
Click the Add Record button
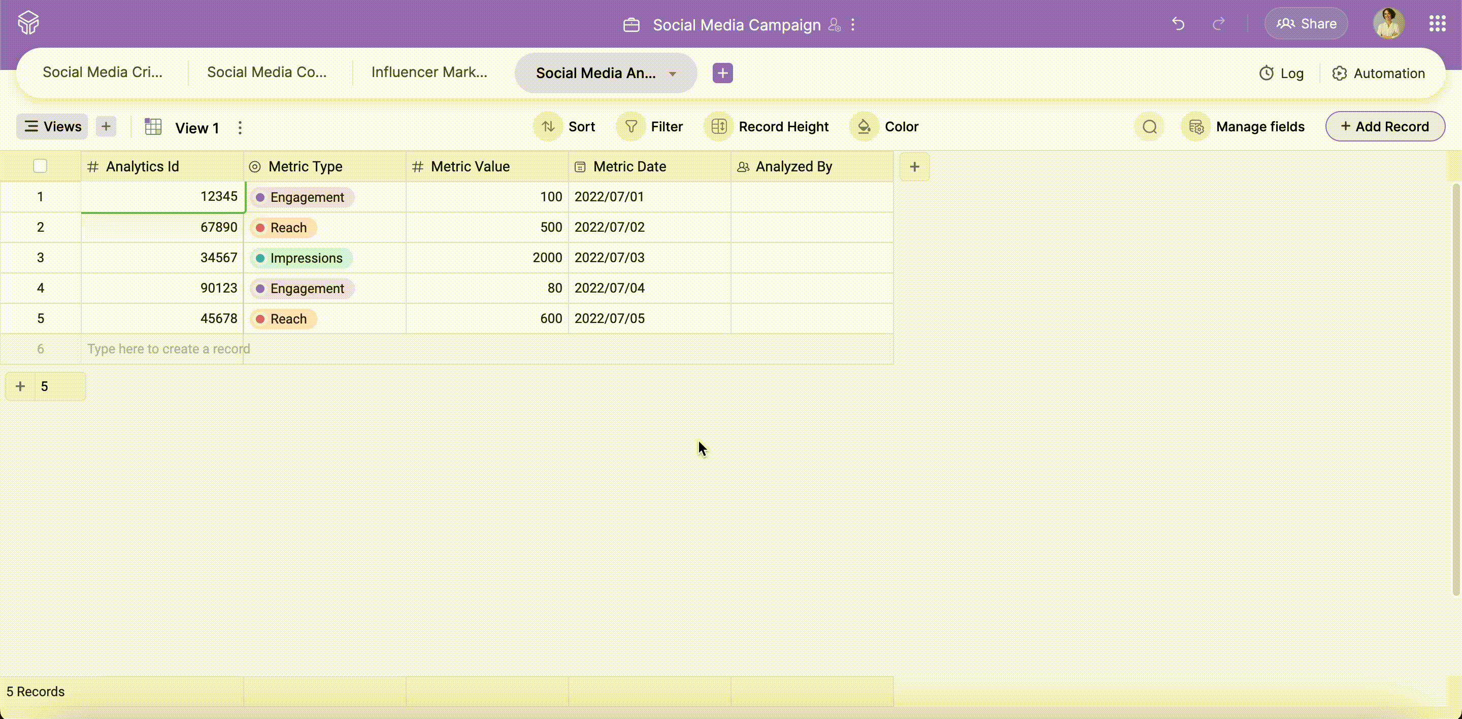[1385, 126]
